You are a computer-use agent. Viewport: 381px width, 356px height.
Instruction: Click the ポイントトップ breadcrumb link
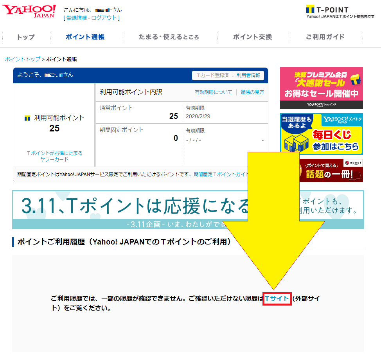22,59
